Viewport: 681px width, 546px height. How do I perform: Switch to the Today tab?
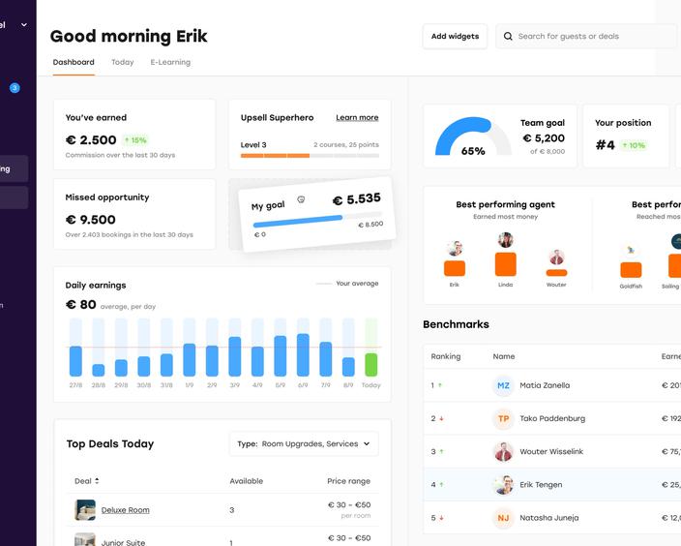(x=123, y=62)
